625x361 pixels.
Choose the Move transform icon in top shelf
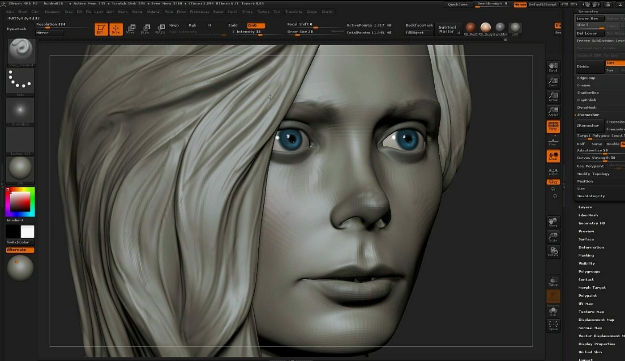point(130,29)
